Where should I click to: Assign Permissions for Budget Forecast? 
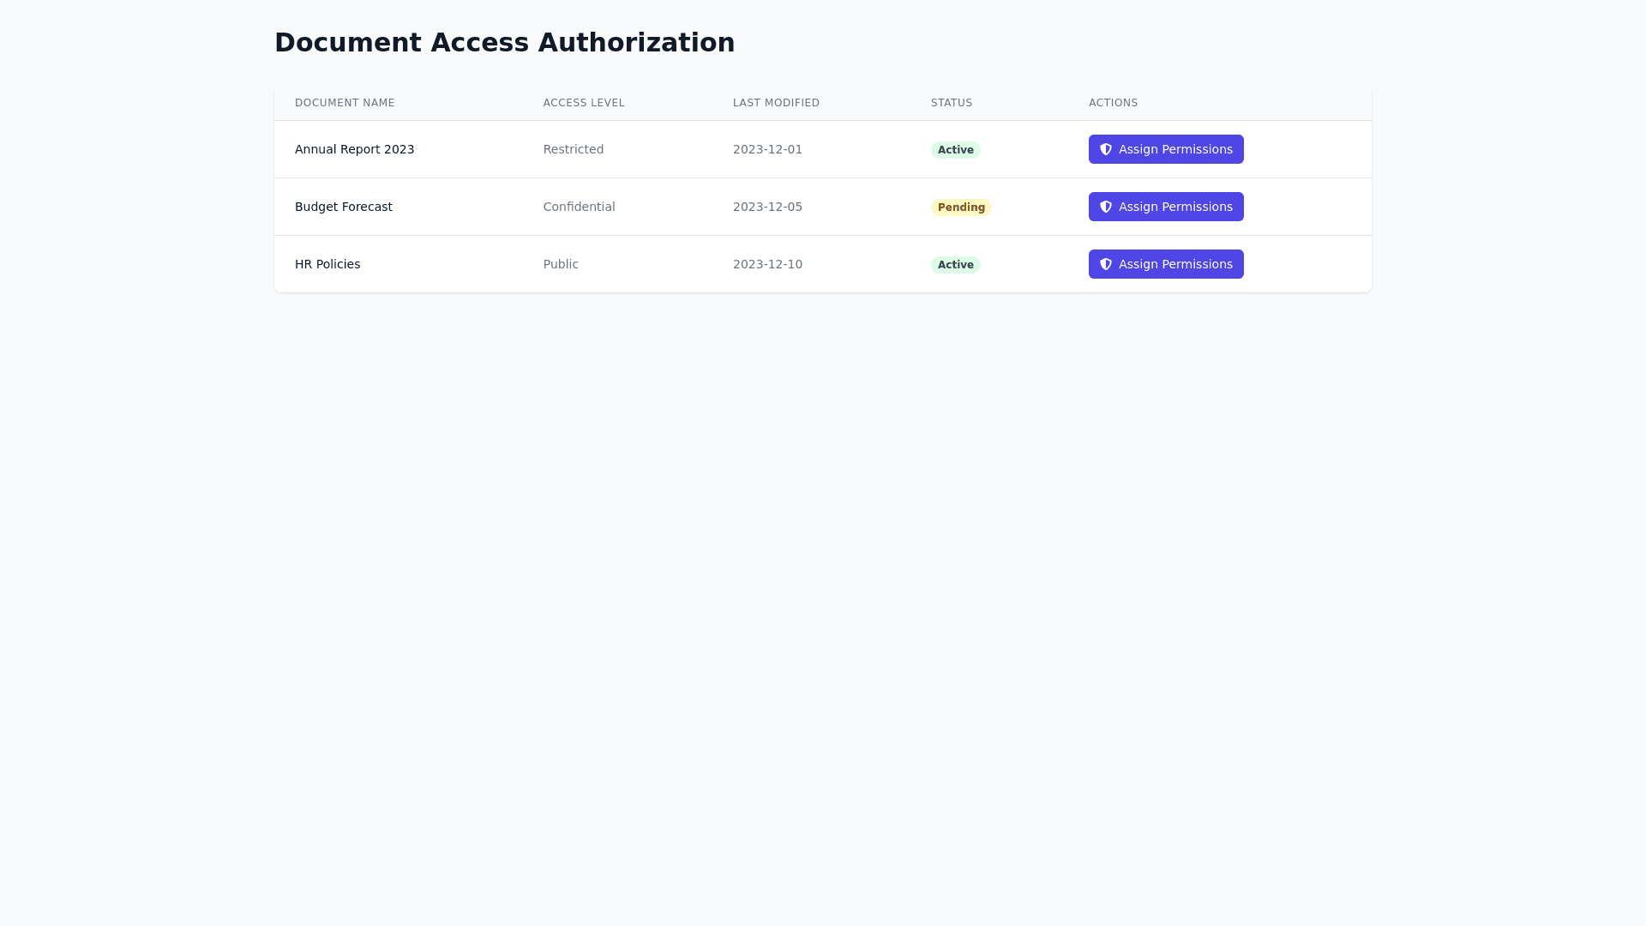pyautogui.click(x=1166, y=207)
